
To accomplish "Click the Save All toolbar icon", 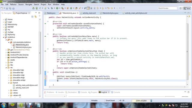I will (10, 8).
